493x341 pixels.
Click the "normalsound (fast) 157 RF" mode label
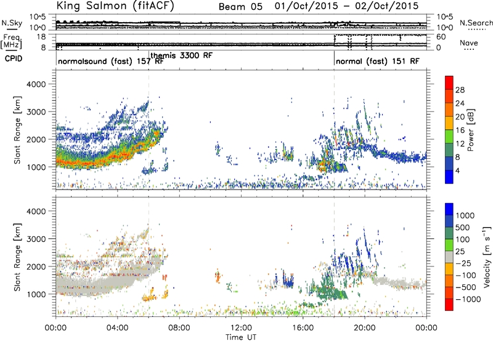(x=111, y=61)
